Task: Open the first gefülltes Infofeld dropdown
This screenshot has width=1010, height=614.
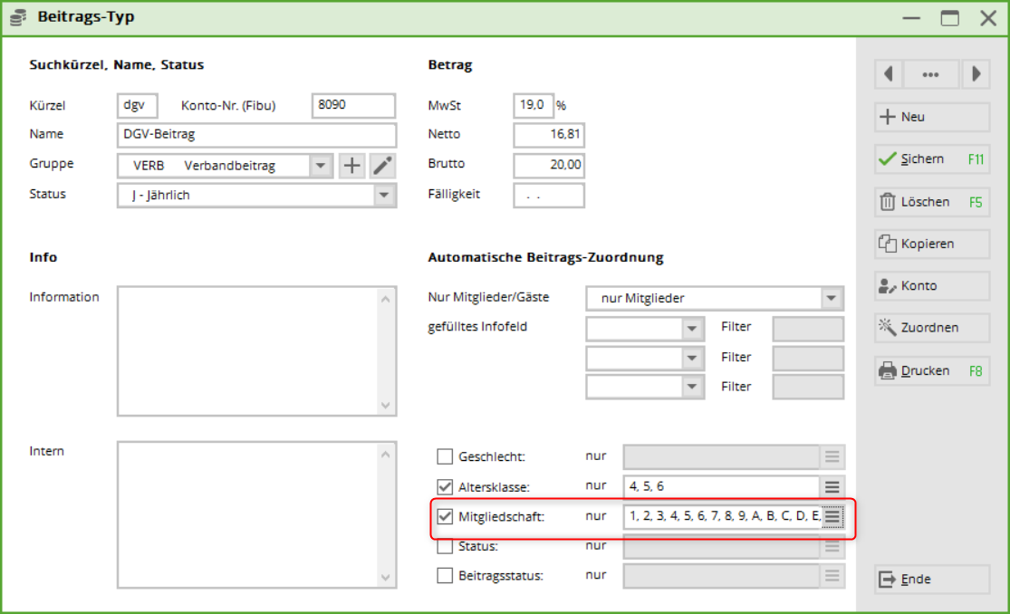Action: pyautogui.click(x=693, y=328)
